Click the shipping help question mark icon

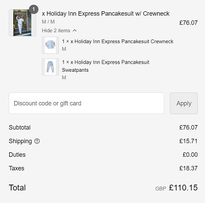37,141
